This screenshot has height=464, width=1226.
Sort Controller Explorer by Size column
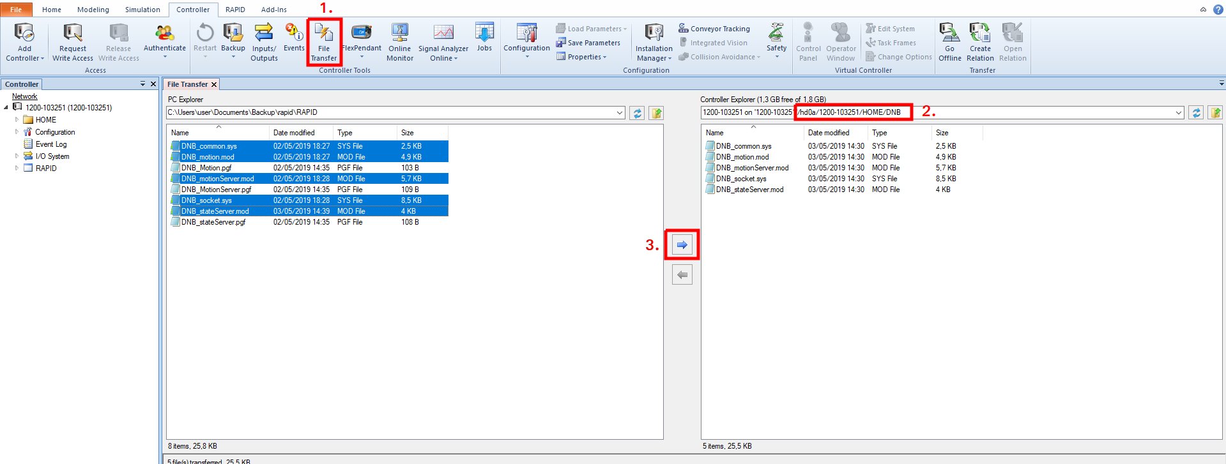[x=957, y=133]
